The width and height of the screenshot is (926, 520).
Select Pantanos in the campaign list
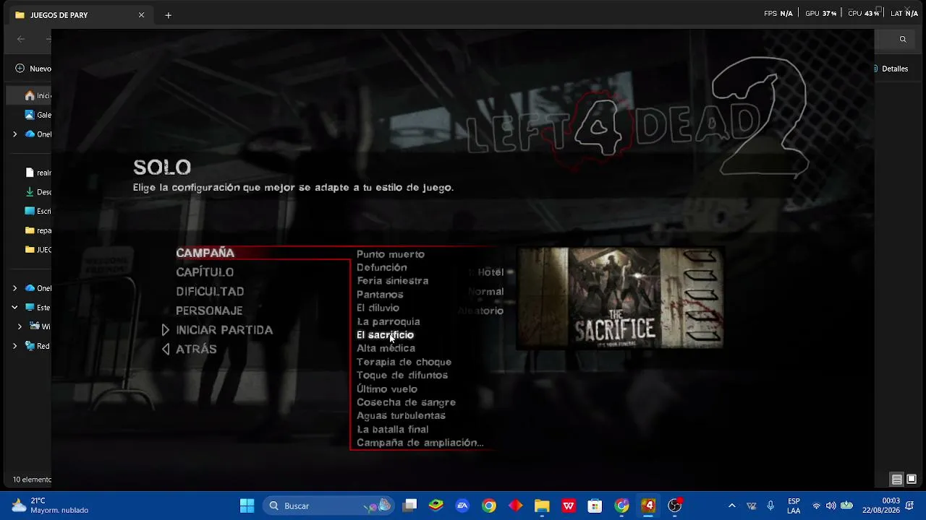(x=380, y=295)
